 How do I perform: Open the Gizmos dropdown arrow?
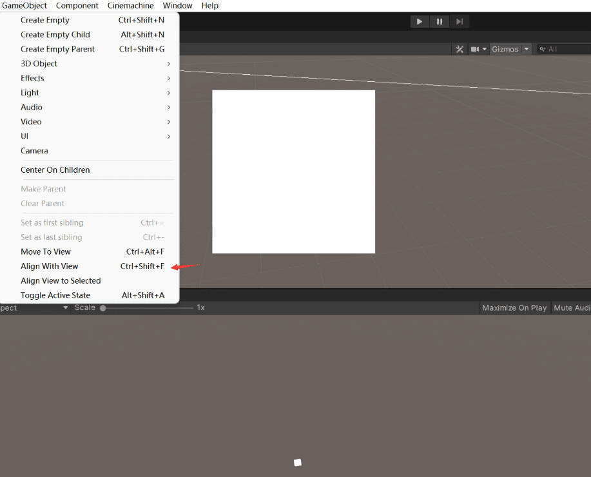pos(527,49)
